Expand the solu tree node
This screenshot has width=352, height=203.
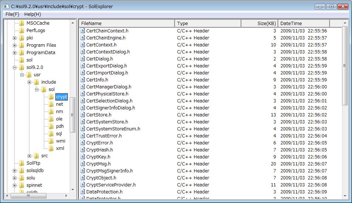tap(15, 178)
